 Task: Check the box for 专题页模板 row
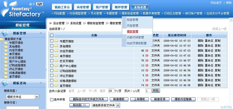click(52, 41)
